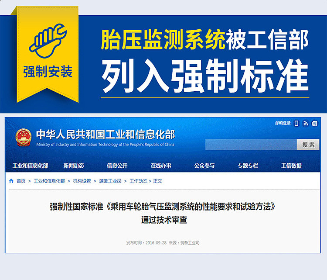Open the 工信数据 navigation tab
327x280 pixels.
pyautogui.click(x=291, y=166)
